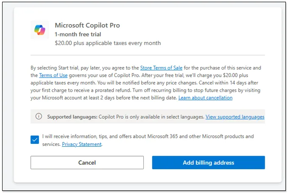
Task: Click the 'I will receive information' checkbox label text
Action: (x=148, y=140)
